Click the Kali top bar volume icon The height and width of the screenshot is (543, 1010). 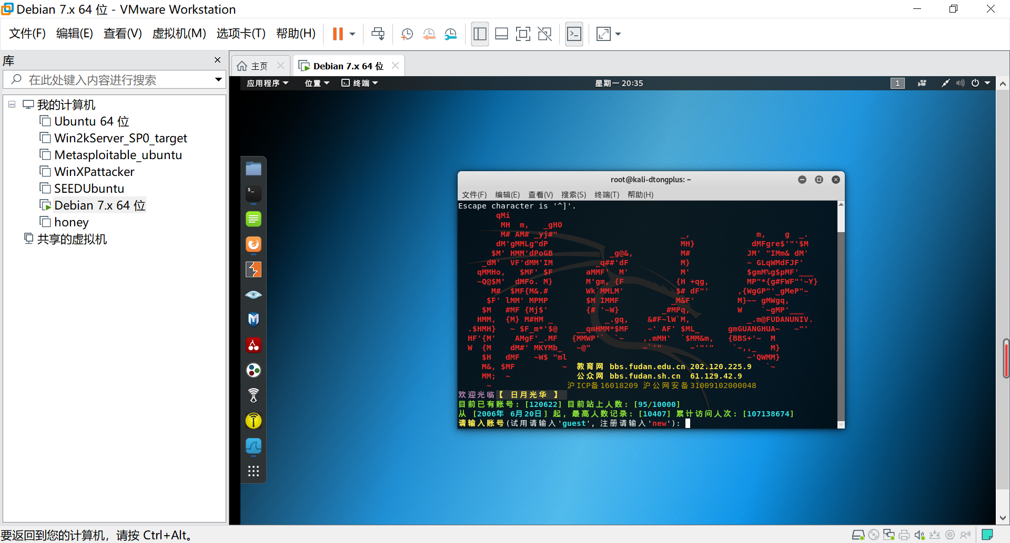click(960, 83)
